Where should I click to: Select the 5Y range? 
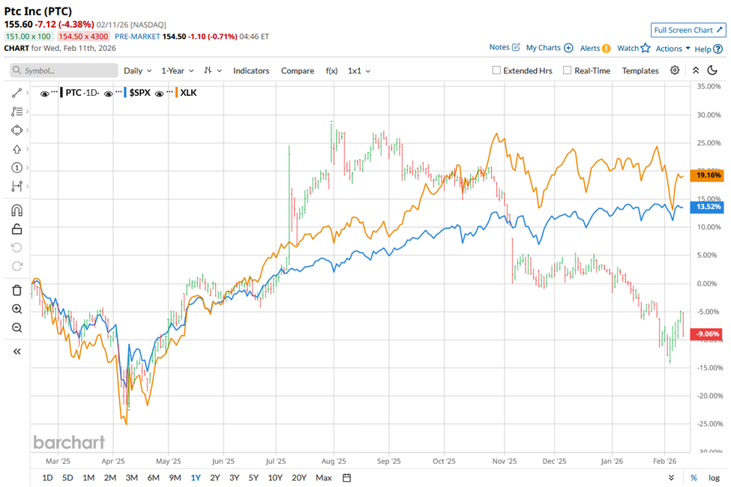[253, 478]
